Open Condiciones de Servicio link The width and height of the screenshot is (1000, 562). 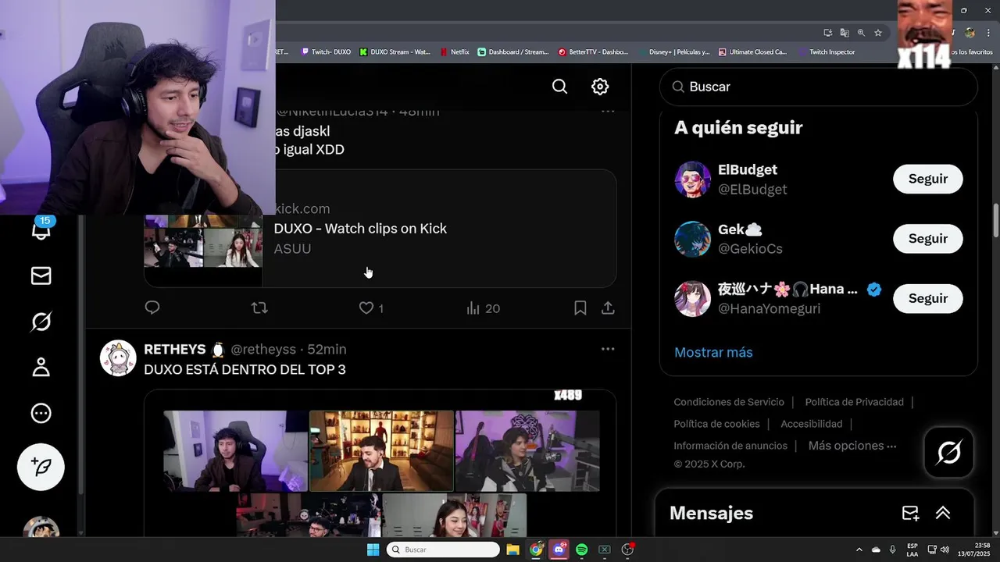pos(729,402)
